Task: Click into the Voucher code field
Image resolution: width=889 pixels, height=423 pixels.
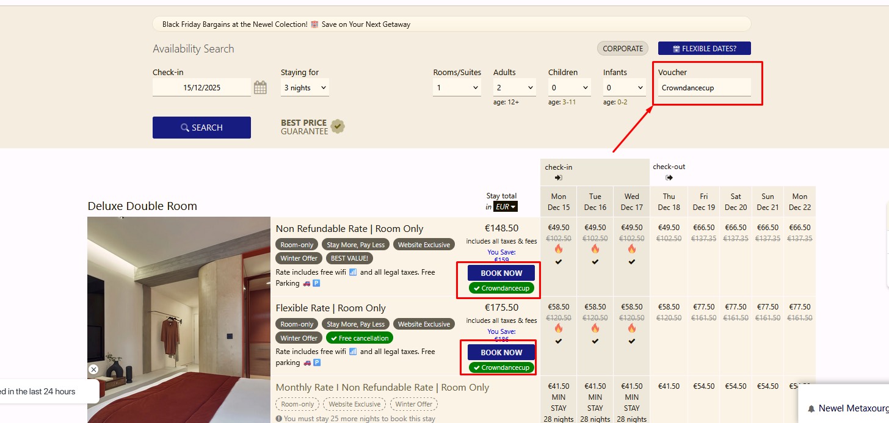Action: tap(704, 88)
